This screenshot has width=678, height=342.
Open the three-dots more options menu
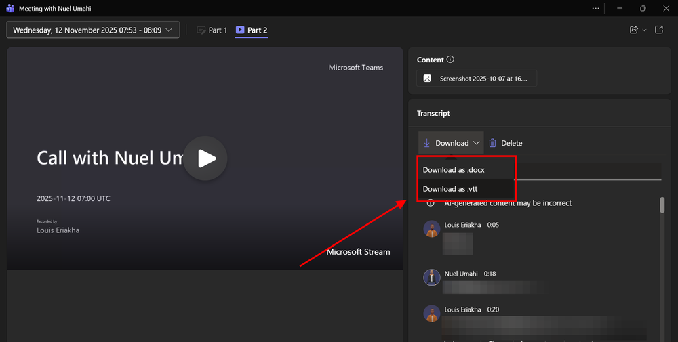tap(595, 8)
